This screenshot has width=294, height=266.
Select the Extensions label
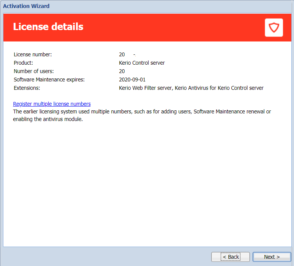pos(27,88)
